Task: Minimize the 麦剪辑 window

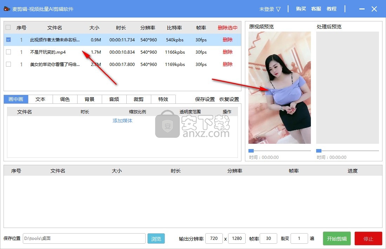Action: (x=362, y=9)
